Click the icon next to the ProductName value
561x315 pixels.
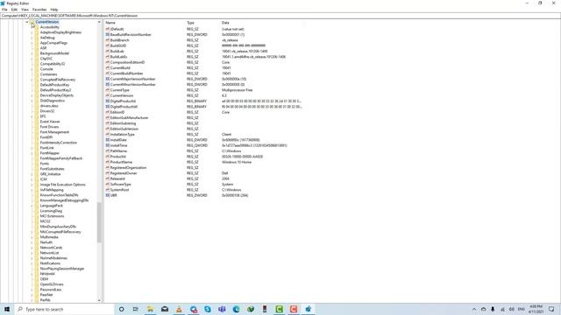pos(107,162)
